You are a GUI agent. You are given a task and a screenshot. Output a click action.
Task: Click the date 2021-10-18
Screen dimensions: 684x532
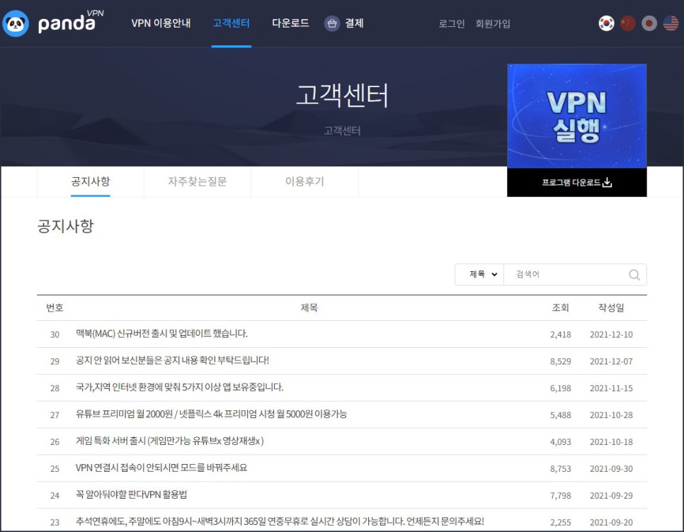(611, 442)
